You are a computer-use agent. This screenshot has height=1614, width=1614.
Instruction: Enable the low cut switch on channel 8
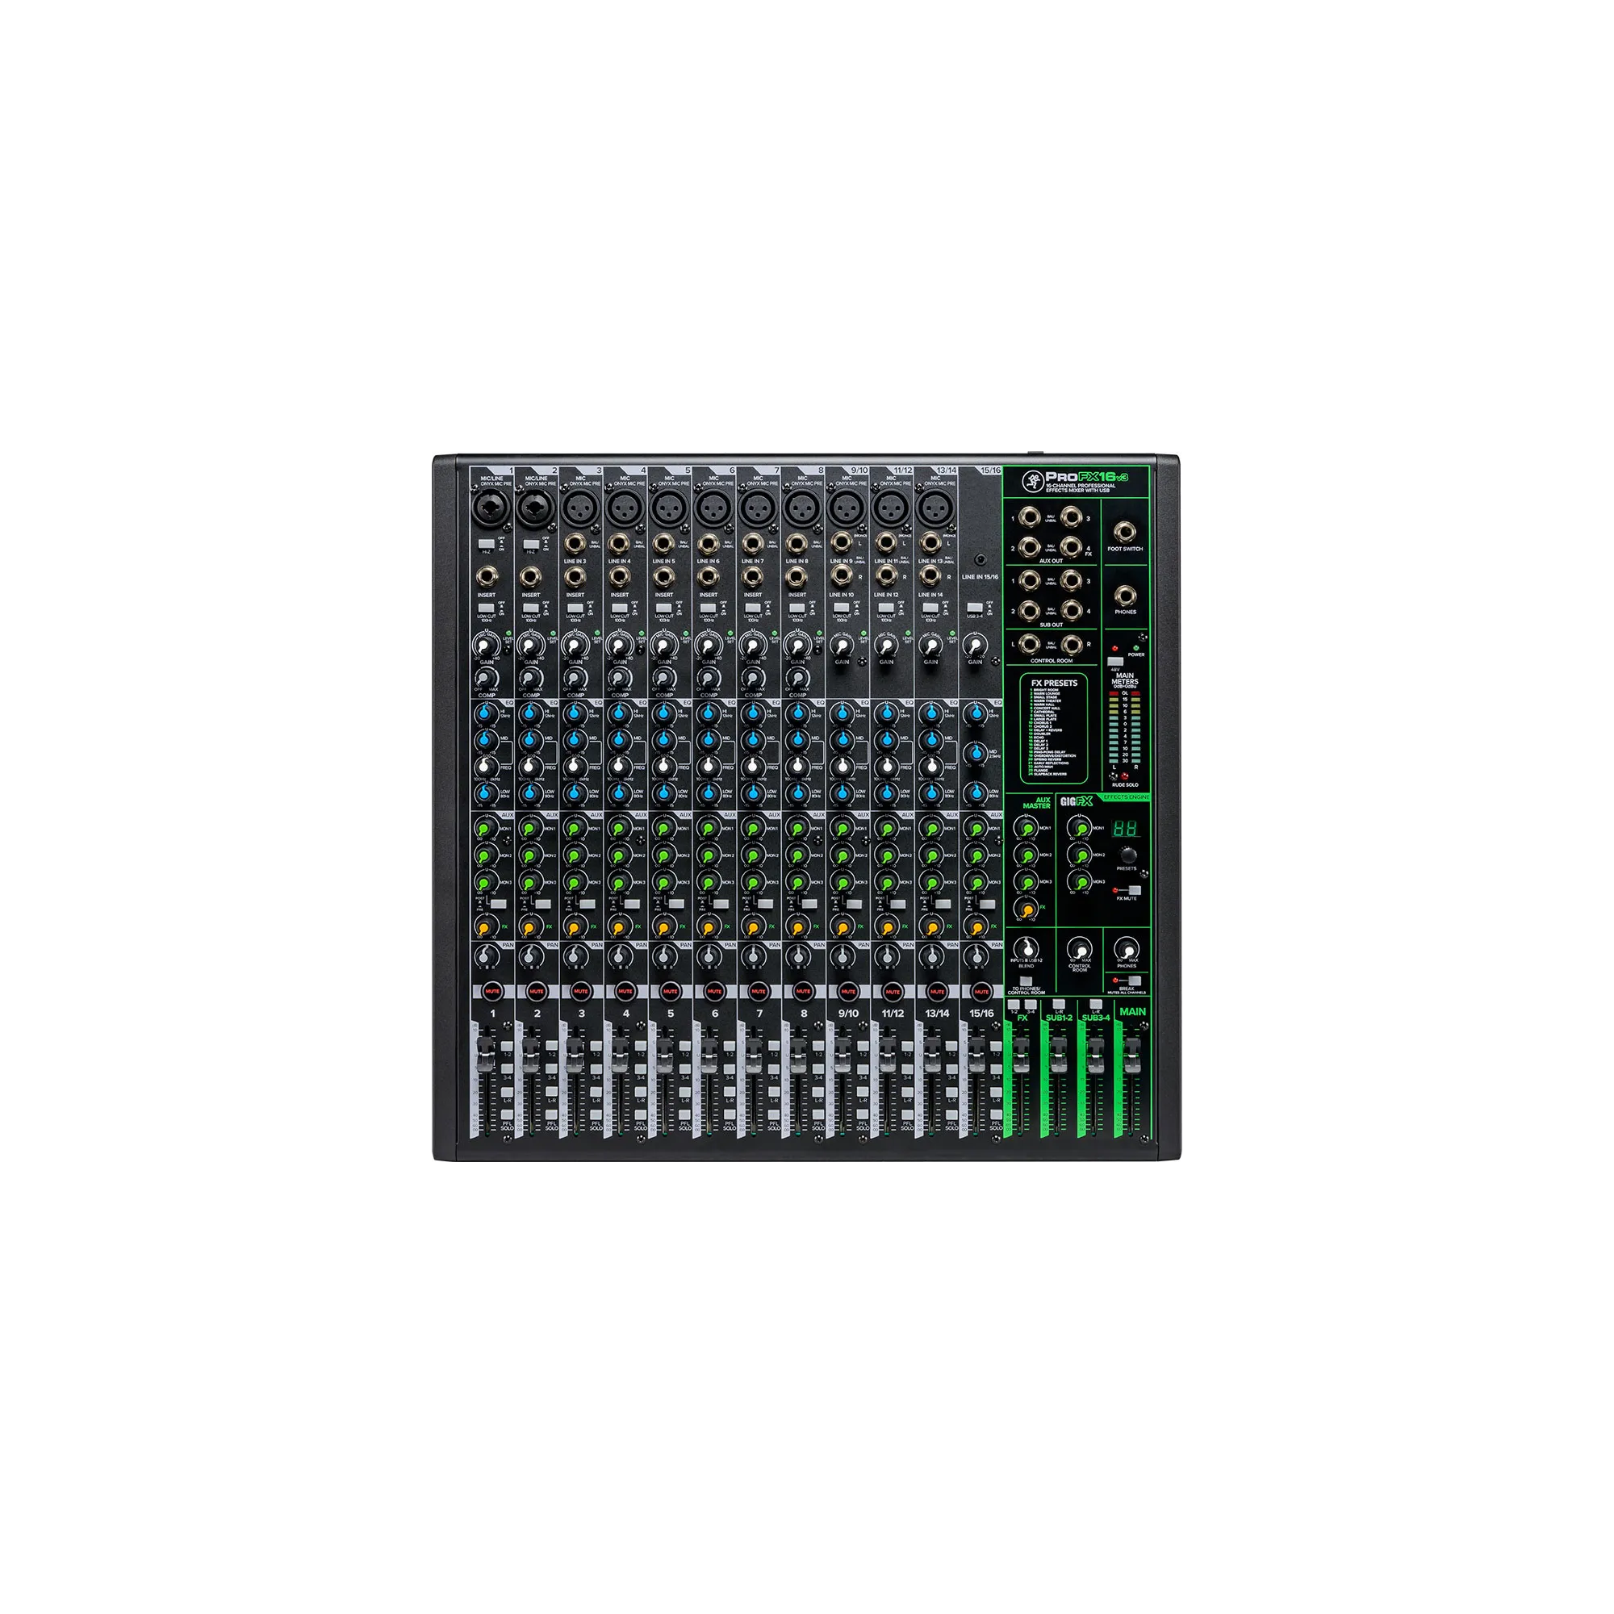pos(797,608)
